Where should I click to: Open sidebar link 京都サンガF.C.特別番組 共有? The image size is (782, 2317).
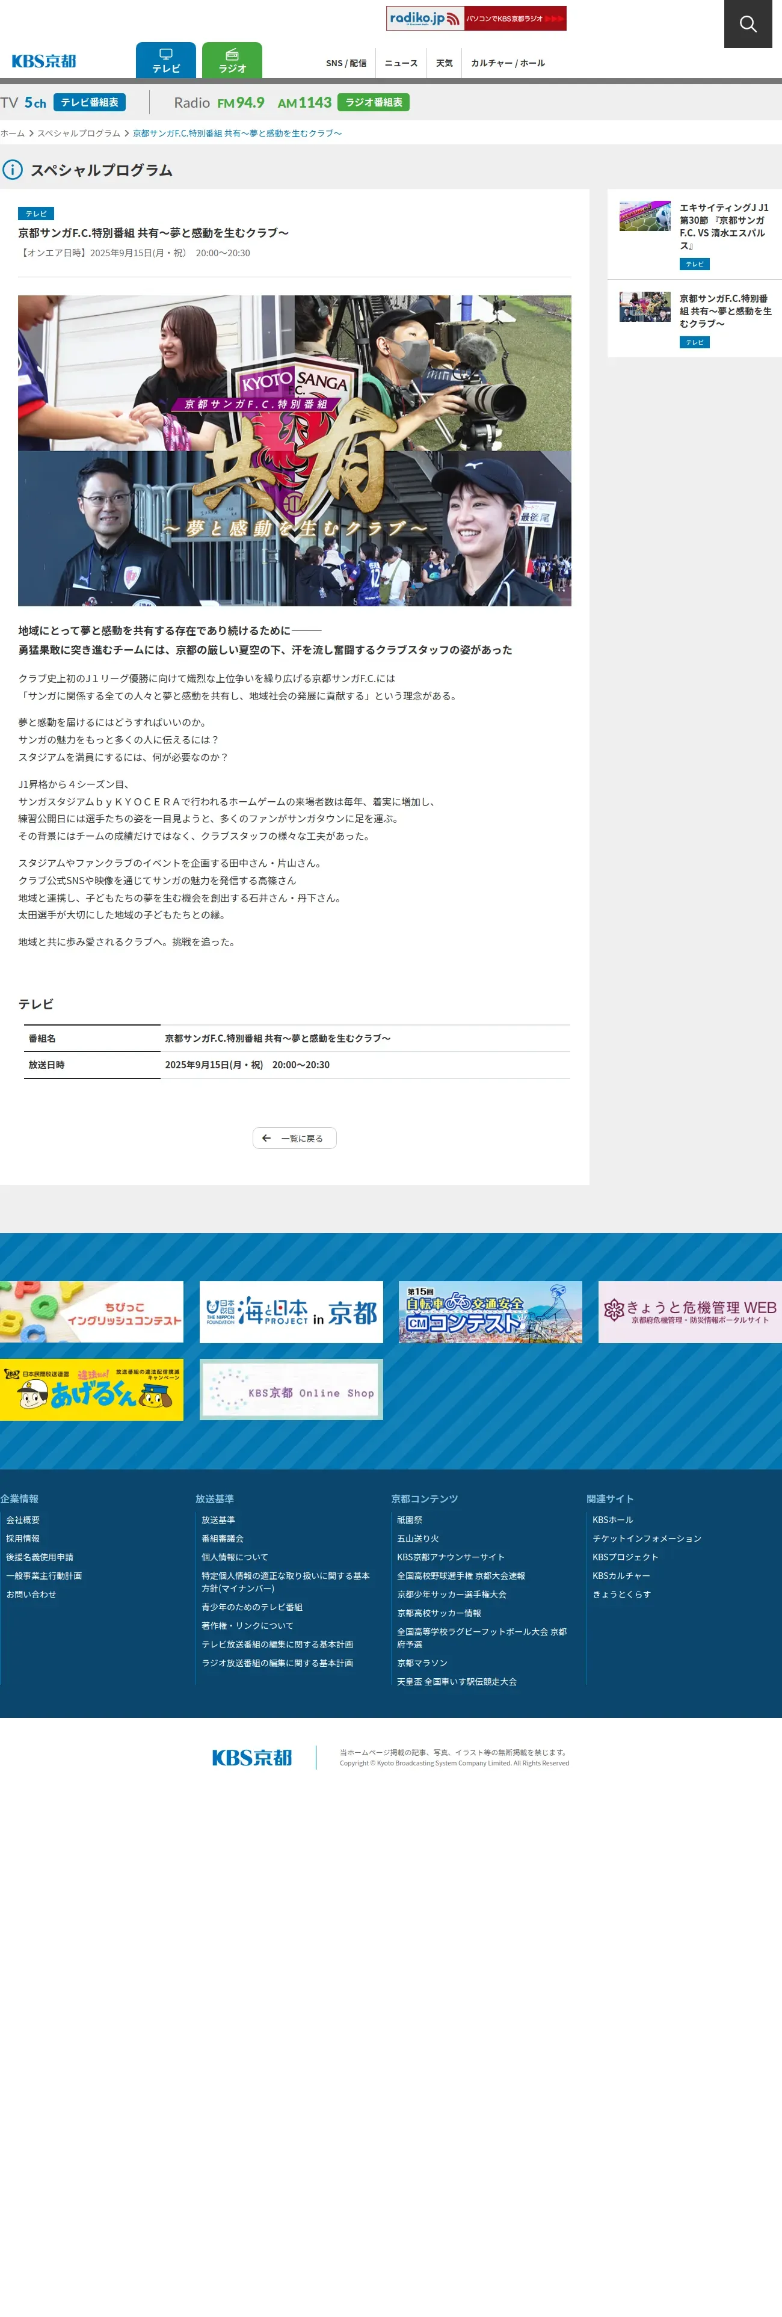pos(725,311)
